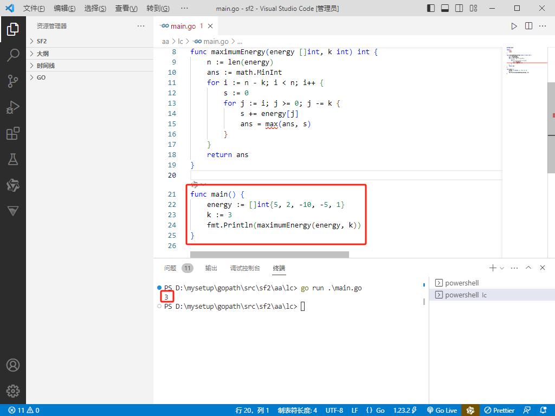Close the main.go editor tab
555x416 pixels.
[x=210, y=26]
